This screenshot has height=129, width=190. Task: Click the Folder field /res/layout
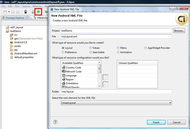(116, 92)
